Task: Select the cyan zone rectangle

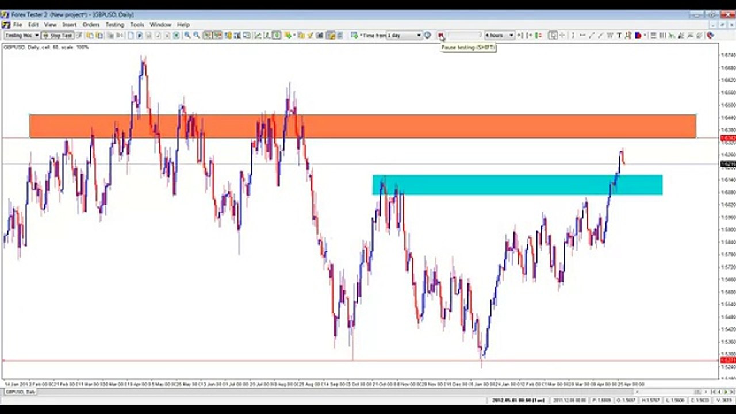Action: point(517,185)
